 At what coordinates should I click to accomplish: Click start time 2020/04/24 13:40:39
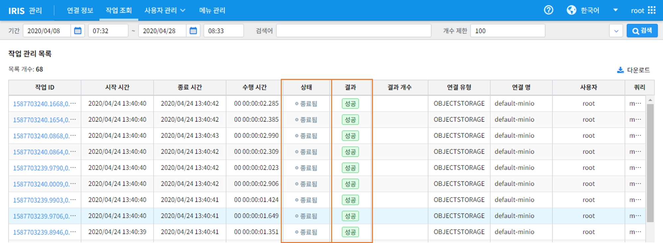pyautogui.click(x=117, y=232)
